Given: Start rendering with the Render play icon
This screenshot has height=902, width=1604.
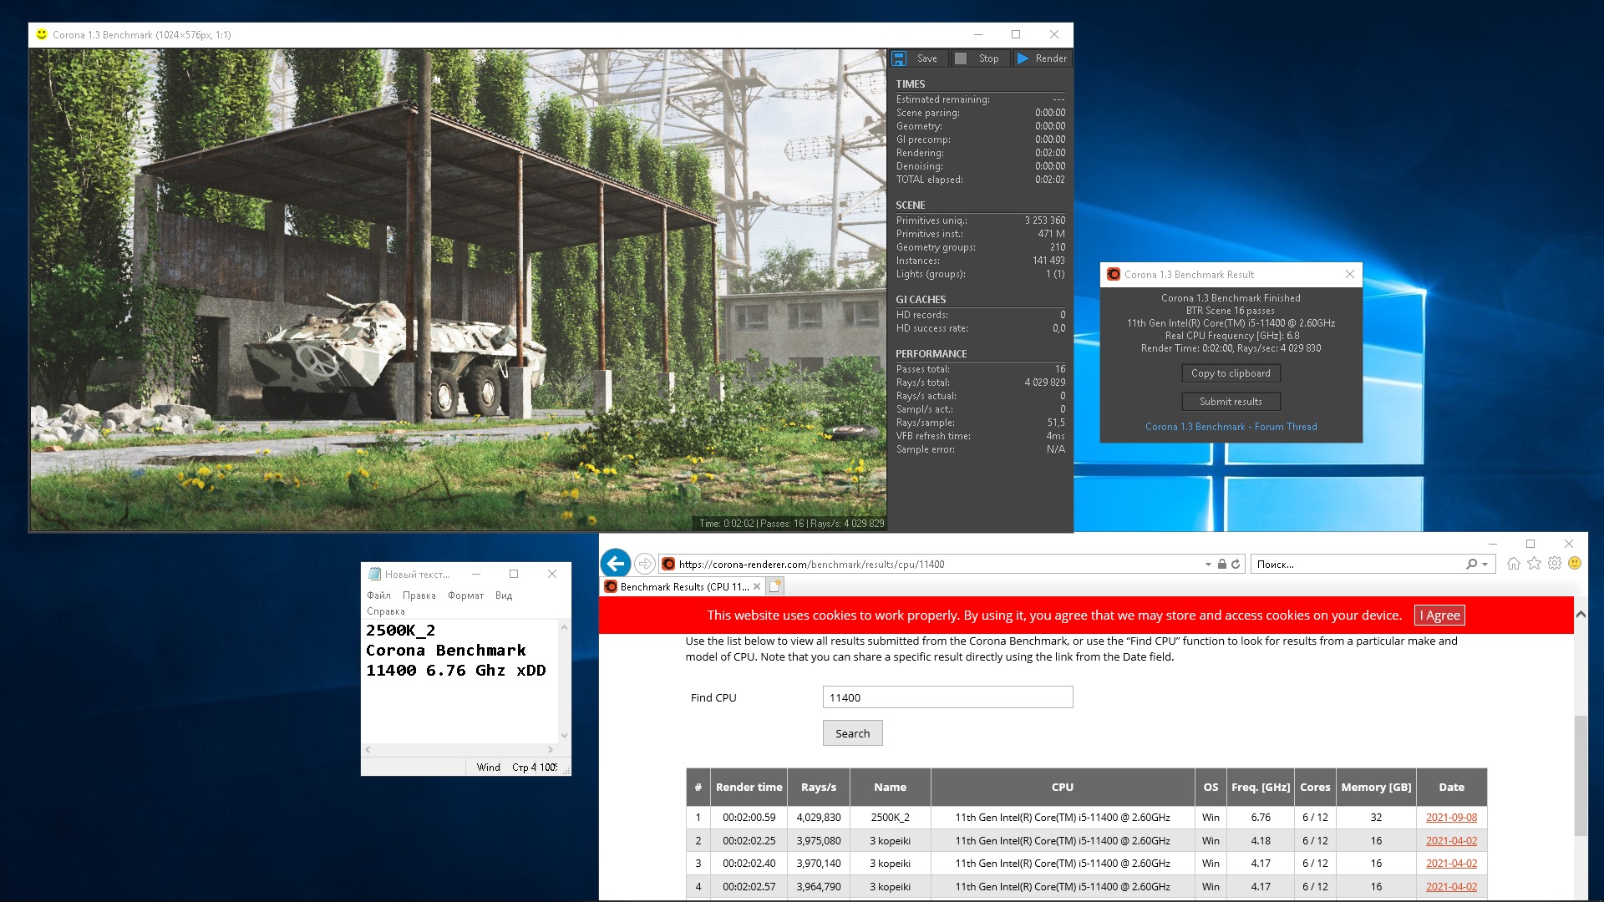Looking at the screenshot, I should (x=1023, y=58).
